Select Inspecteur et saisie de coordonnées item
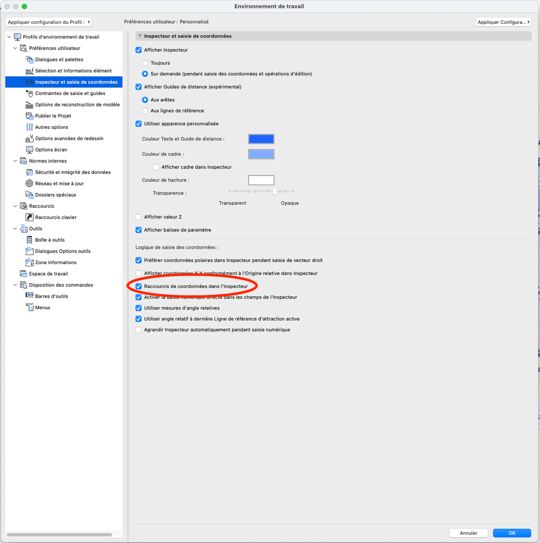This screenshot has width=540, height=543. 64,82
